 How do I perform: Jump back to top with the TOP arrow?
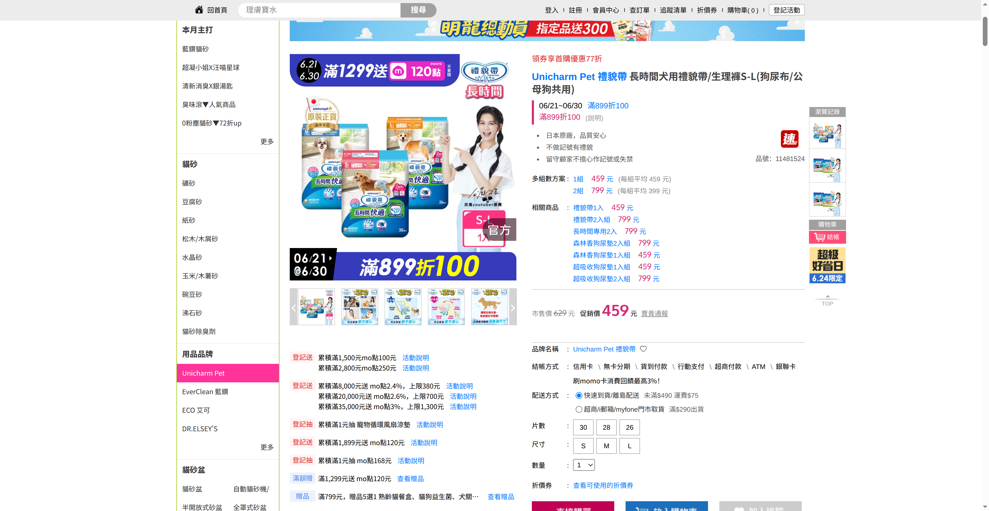[x=827, y=301]
